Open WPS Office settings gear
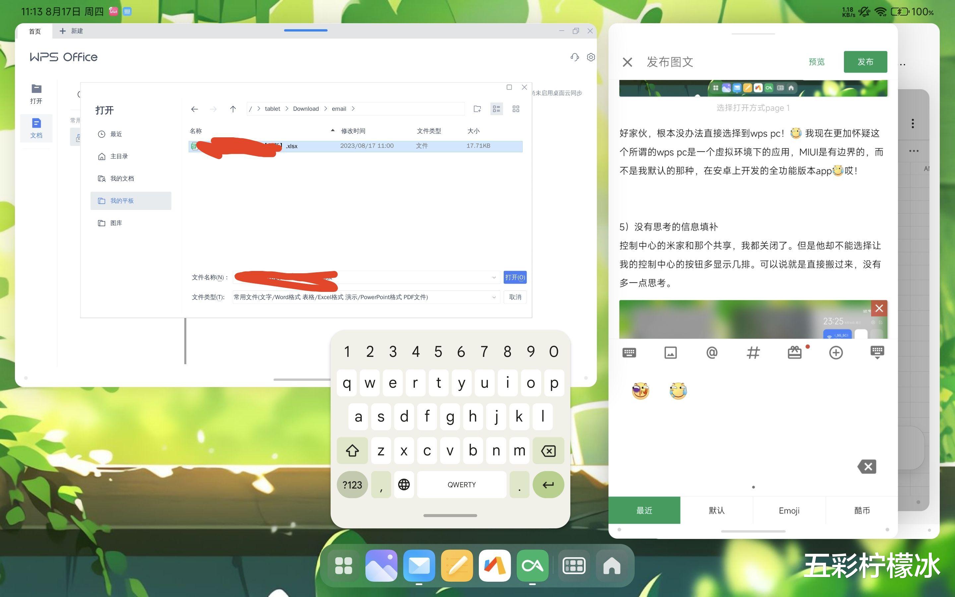This screenshot has width=955, height=597. click(x=591, y=57)
